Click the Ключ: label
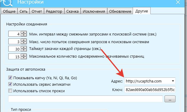 point(118,90)
